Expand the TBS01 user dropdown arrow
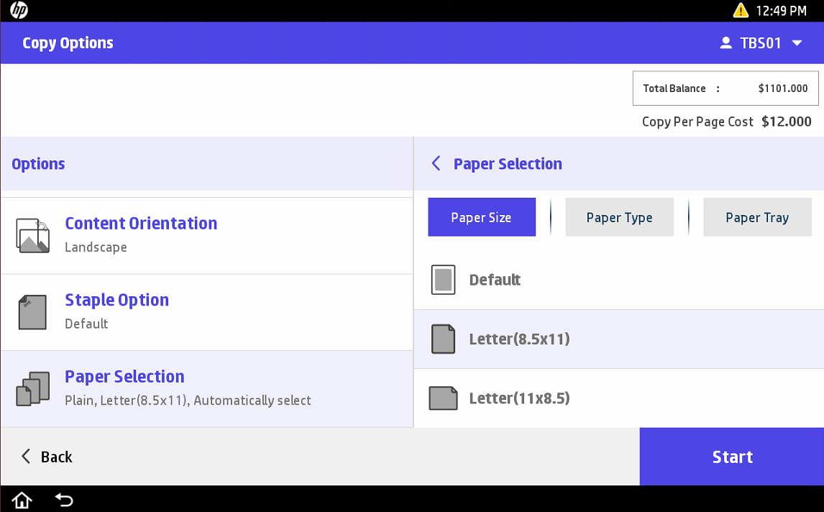The height and width of the screenshot is (512, 824). [797, 43]
